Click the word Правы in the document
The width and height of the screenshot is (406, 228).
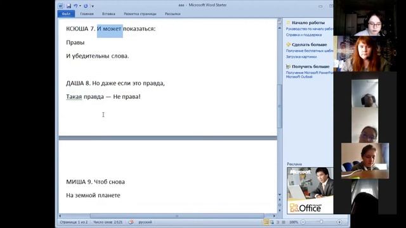(75, 42)
